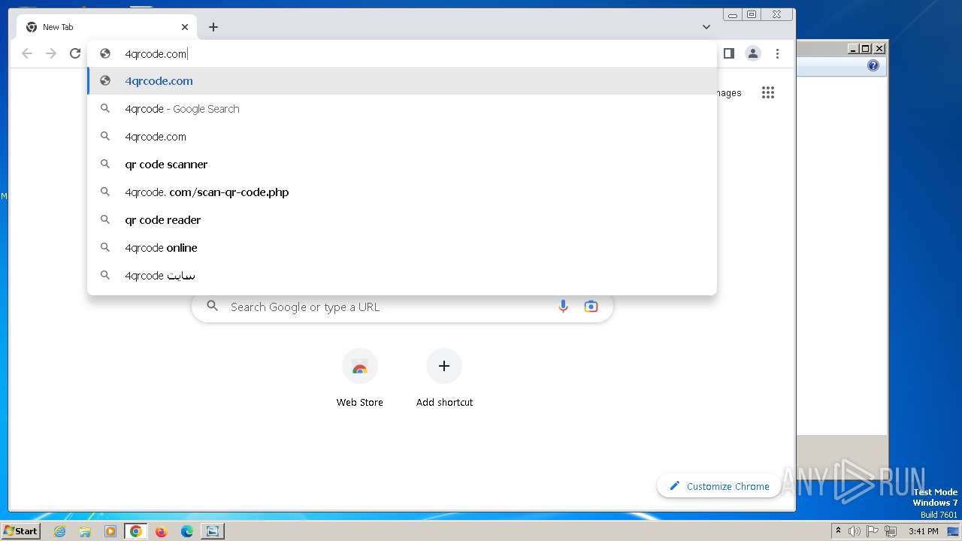The height and width of the screenshot is (541, 962).
Task: Click the Add shortcut plus icon
Action: point(444,366)
